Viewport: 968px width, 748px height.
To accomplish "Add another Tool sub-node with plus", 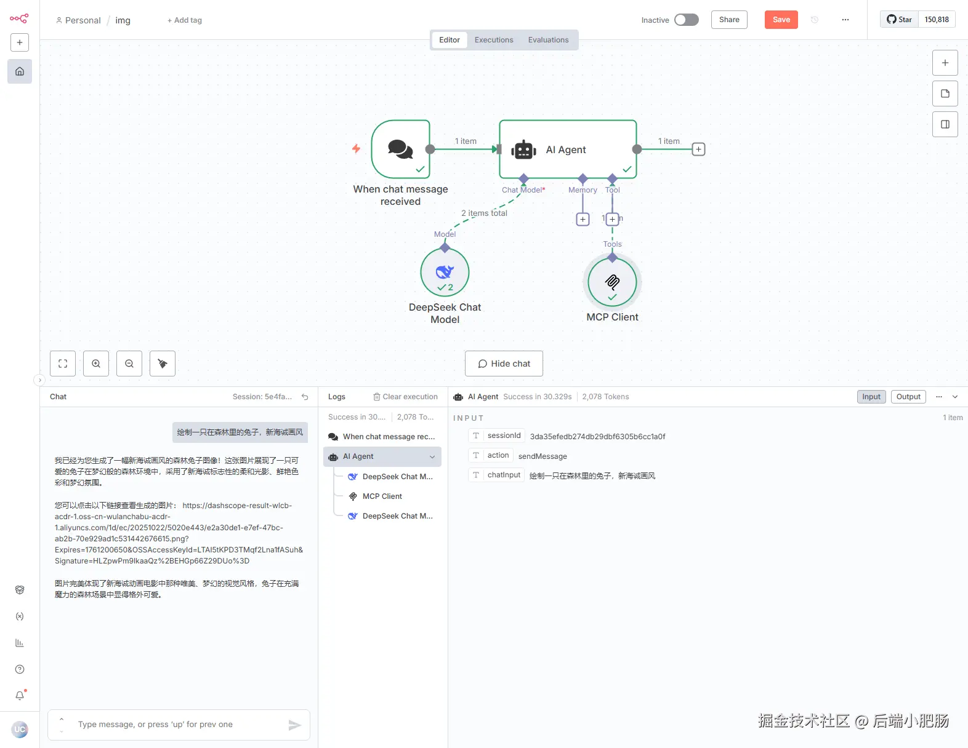I will click(x=612, y=219).
